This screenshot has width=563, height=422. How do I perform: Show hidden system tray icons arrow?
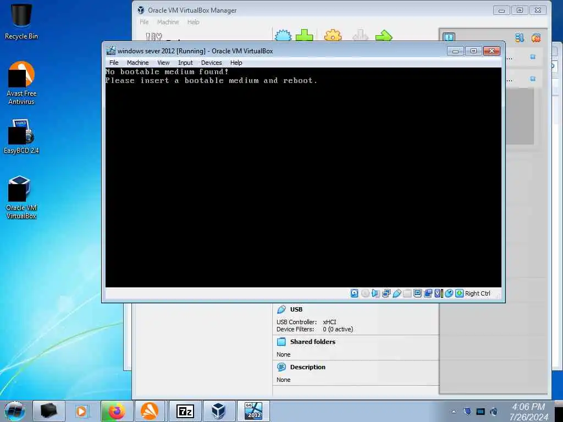[454, 412]
